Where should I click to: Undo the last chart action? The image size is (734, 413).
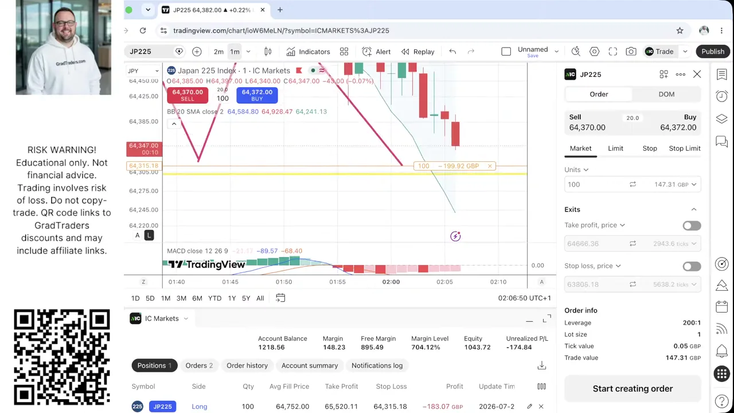click(x=452, y=52)
